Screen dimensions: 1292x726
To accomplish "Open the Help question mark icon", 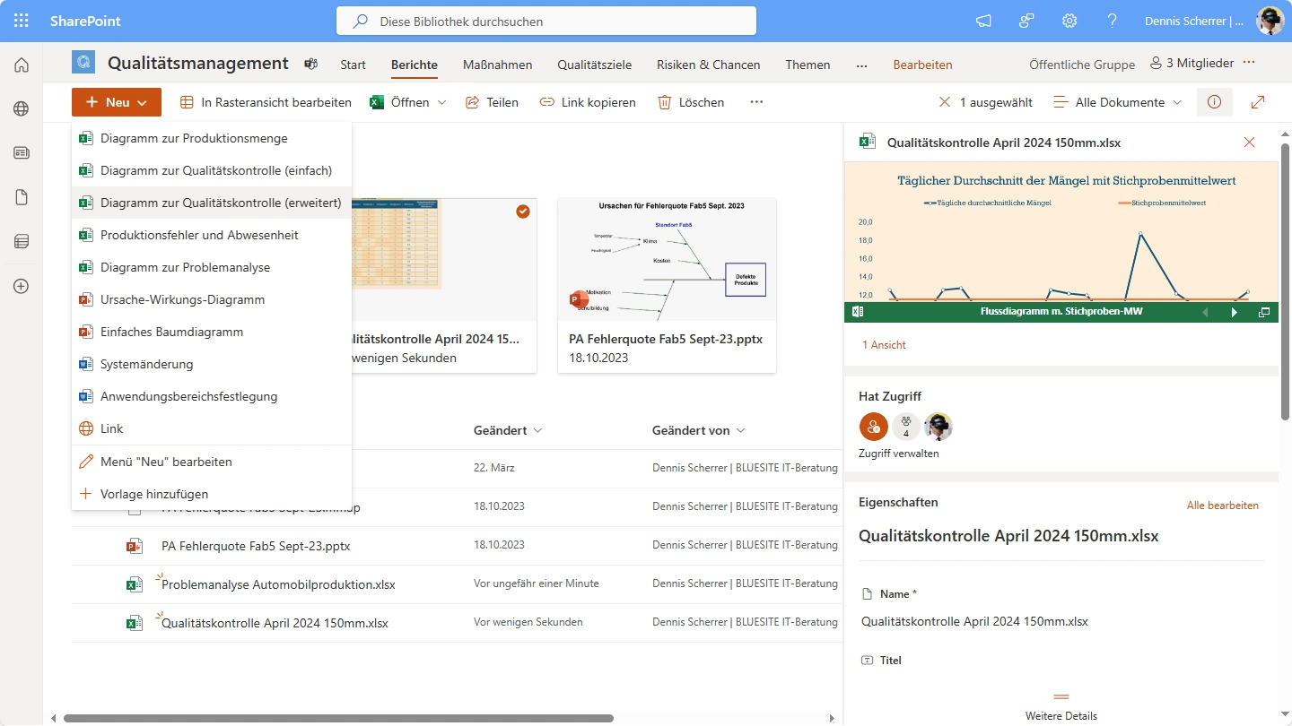I will (1113, 21).
